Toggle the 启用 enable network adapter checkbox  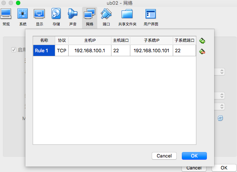(14, 50)
